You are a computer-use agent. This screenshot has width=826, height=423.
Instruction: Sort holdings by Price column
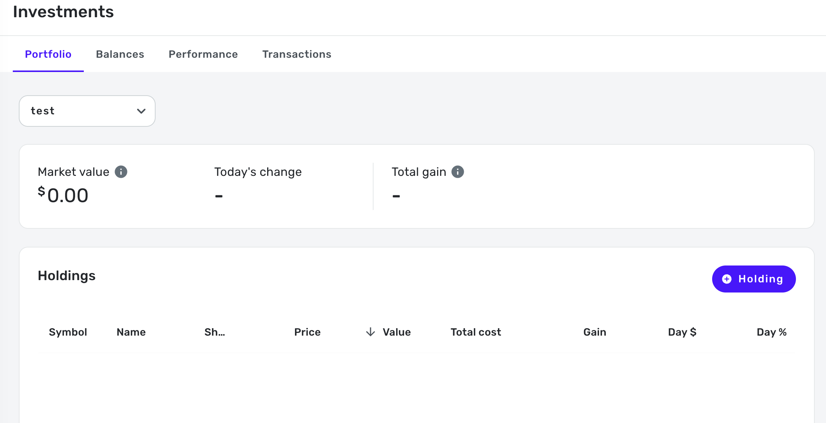[307, 332]
